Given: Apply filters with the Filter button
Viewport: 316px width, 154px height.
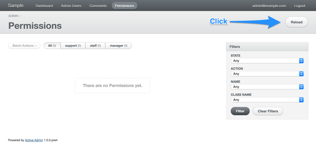Looking at the screenshot, I should (240, 111).
